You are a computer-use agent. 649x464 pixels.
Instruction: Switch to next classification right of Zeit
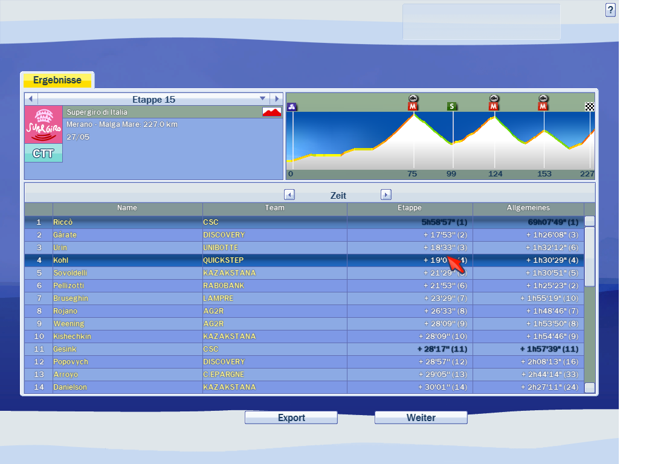(x=386, y=195)
